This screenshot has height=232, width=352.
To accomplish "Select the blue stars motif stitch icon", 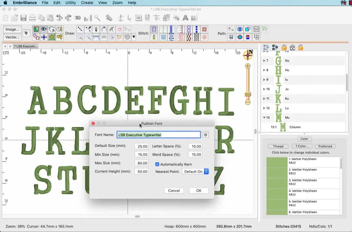I will (x=189, y=29).
